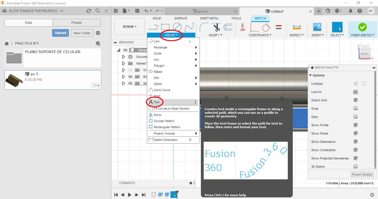Open notifications bell
Viewport: 378px width, 199px height.
point(351,11)
